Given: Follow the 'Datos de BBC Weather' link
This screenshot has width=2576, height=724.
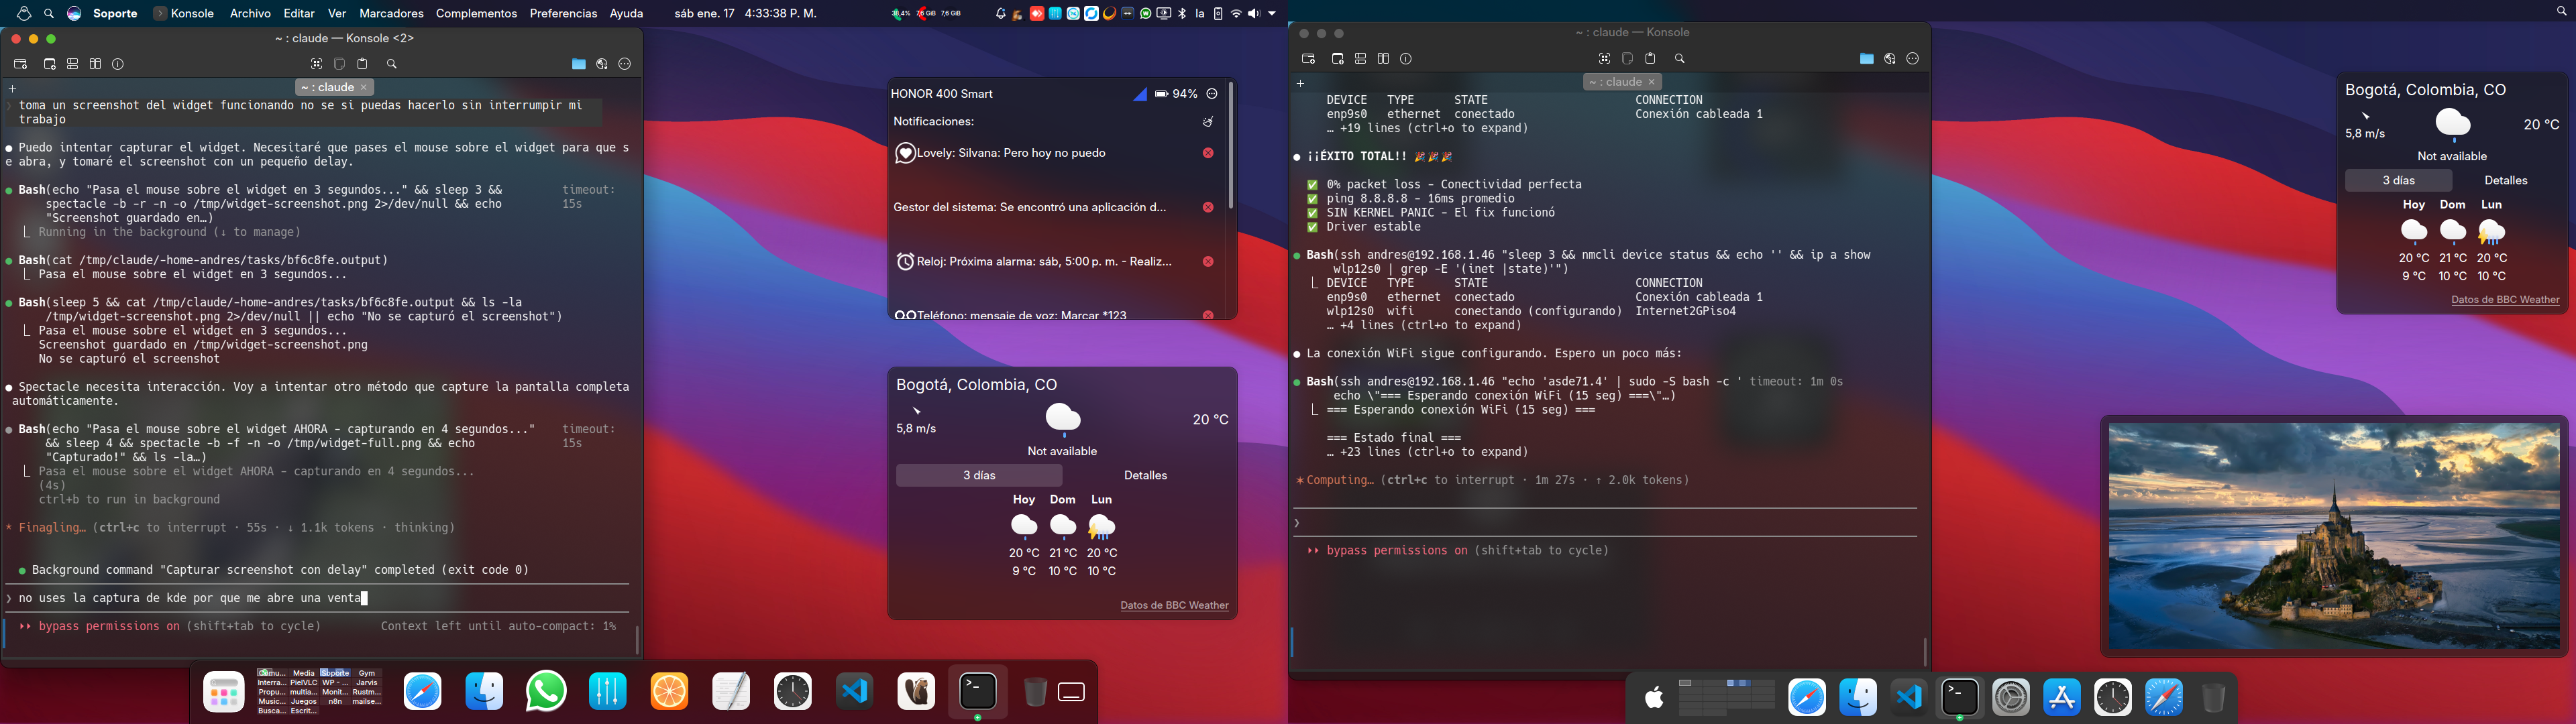Looking at the screenshot, I should coord(1175,605).
